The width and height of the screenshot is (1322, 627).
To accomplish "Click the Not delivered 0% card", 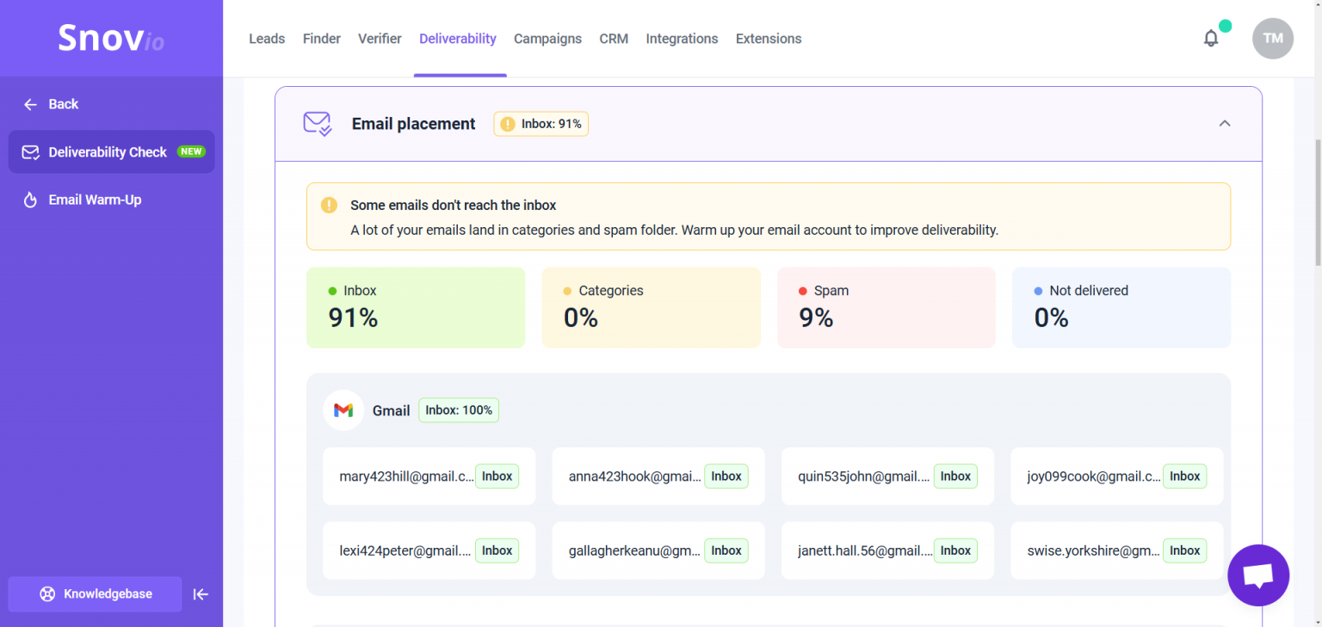I will 1121,307.
